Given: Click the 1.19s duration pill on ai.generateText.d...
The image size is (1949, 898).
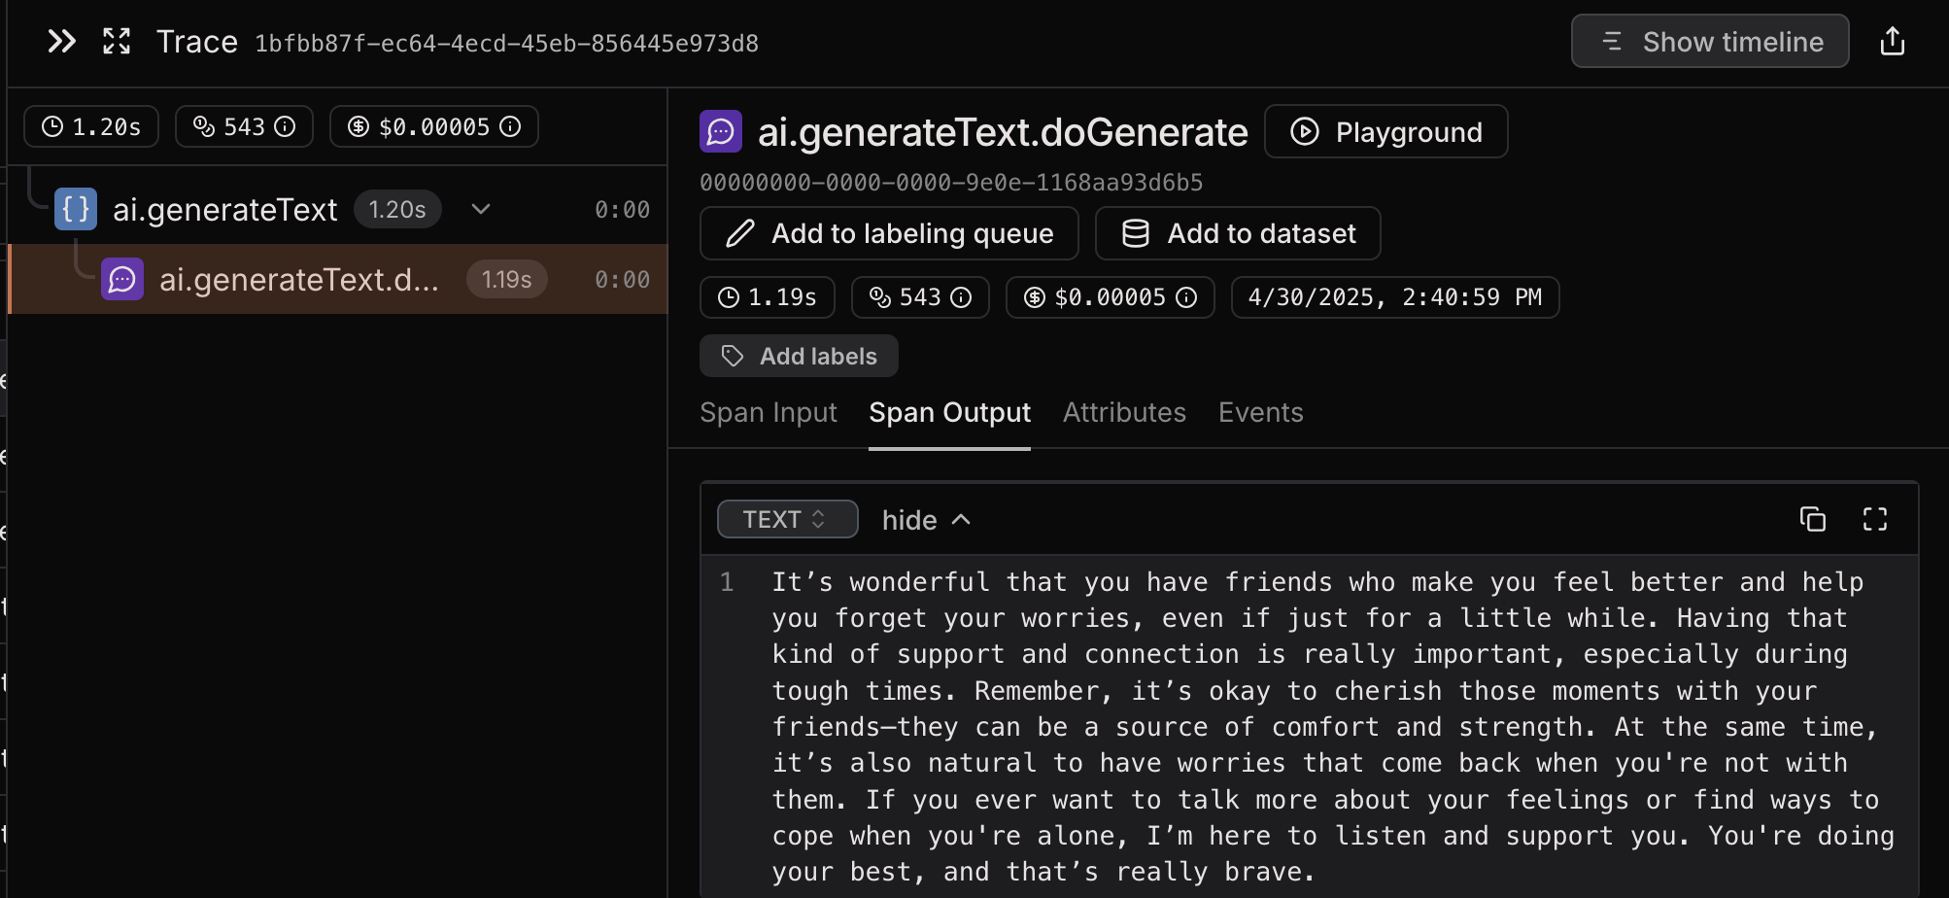Looking at the screenshot, I should point(507,280).
